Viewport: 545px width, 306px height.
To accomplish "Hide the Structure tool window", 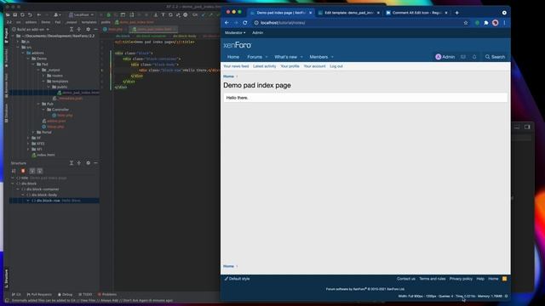I will (x=95, y=162).
